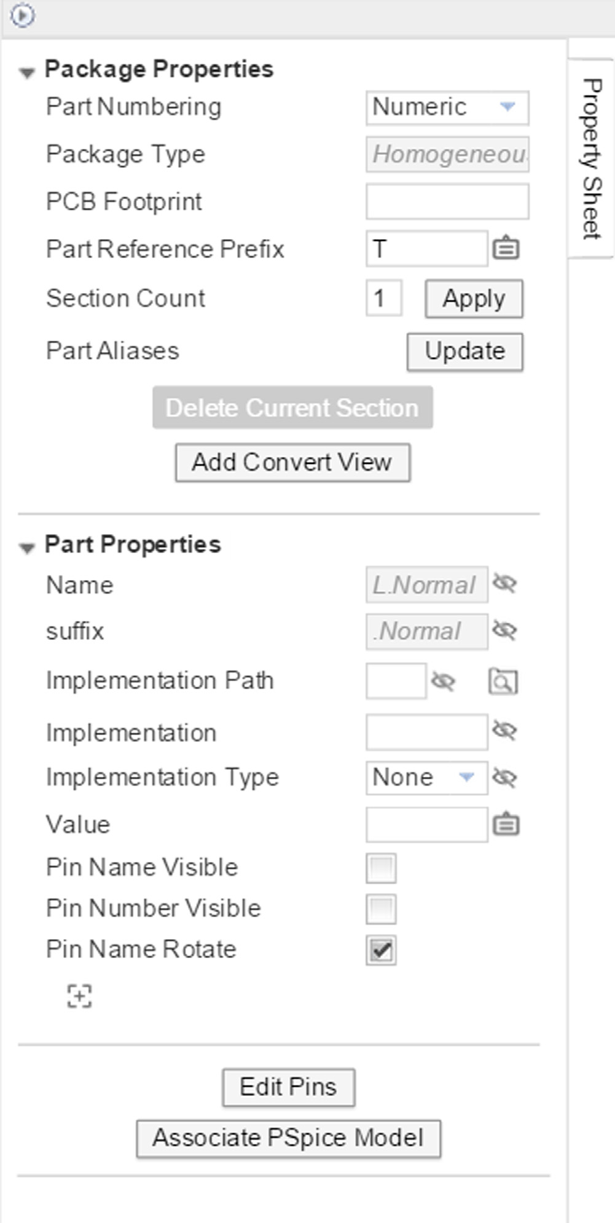This screenshot has height=1223, width=615.
Task: Collapse the Part Properties section
Action: (x=27, y=548)
